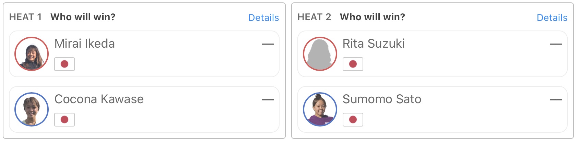Click Cocona Kawase's profile photo

click(32, 109)
